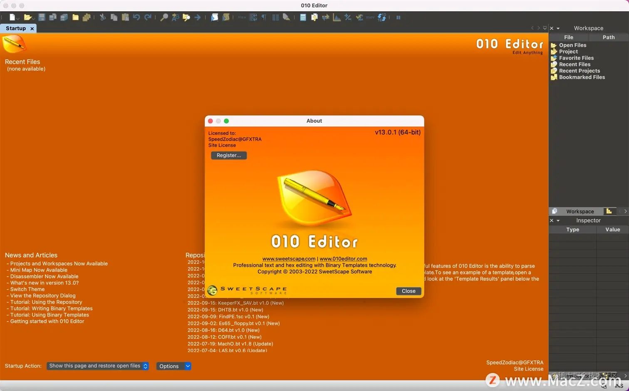Select Bookmarked Files in Workspace tree
The width and height of the screenshot is (629, 391).
tap(582, 77)
